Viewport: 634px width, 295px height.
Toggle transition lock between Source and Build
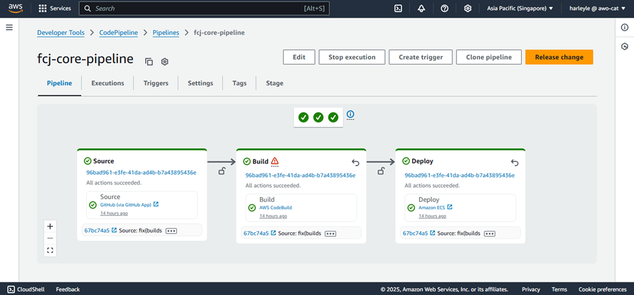[222, 171]
